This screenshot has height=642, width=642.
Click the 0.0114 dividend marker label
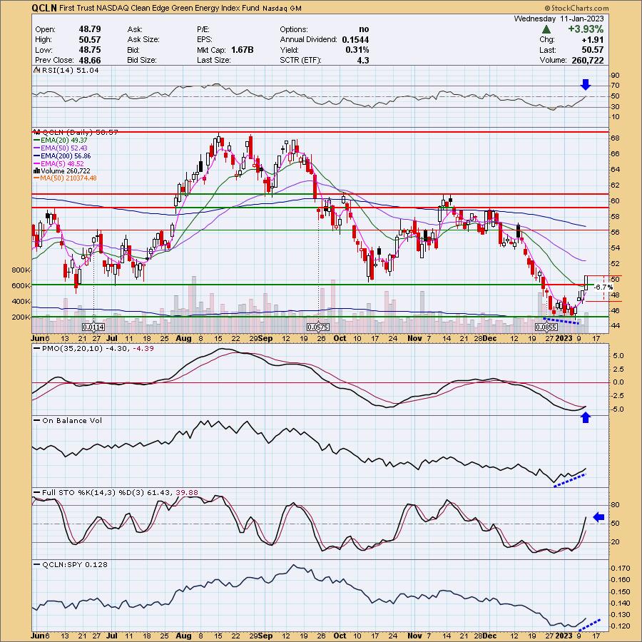coord(93,327)
